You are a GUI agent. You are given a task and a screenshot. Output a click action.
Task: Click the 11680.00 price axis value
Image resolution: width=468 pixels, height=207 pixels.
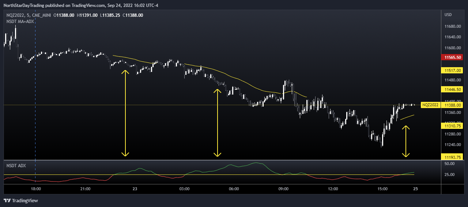point(452,27)
